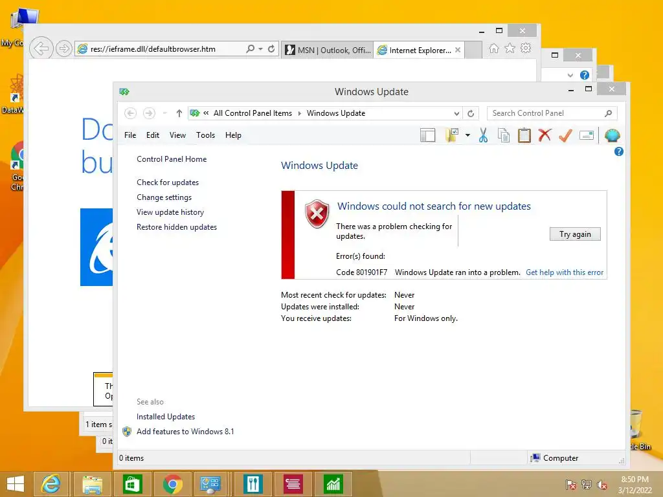Viewport: 663px width, 497px height.
Task: Open new tab in Internet Explorer
Action: point(473,50)
